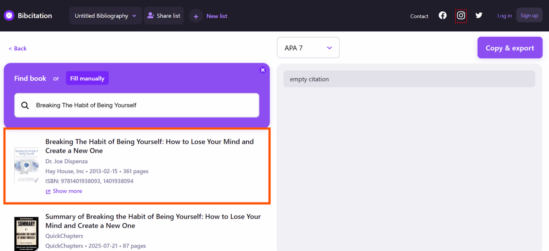This screenshot has height=251, width=549.
Task: Click the book search input field
Action: (x=143, y=105)
